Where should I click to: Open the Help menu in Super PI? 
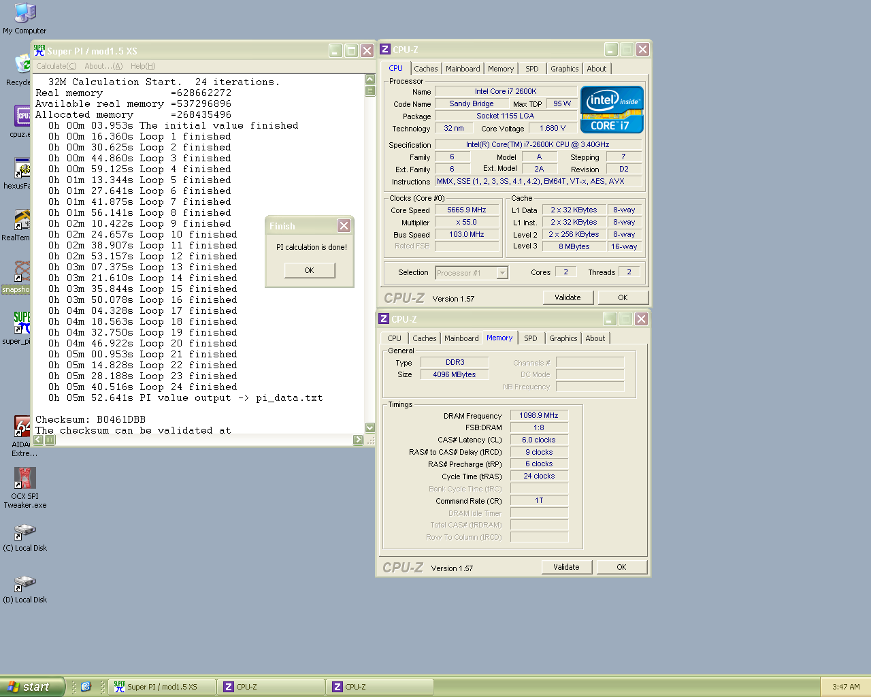[x=143, y=66]
